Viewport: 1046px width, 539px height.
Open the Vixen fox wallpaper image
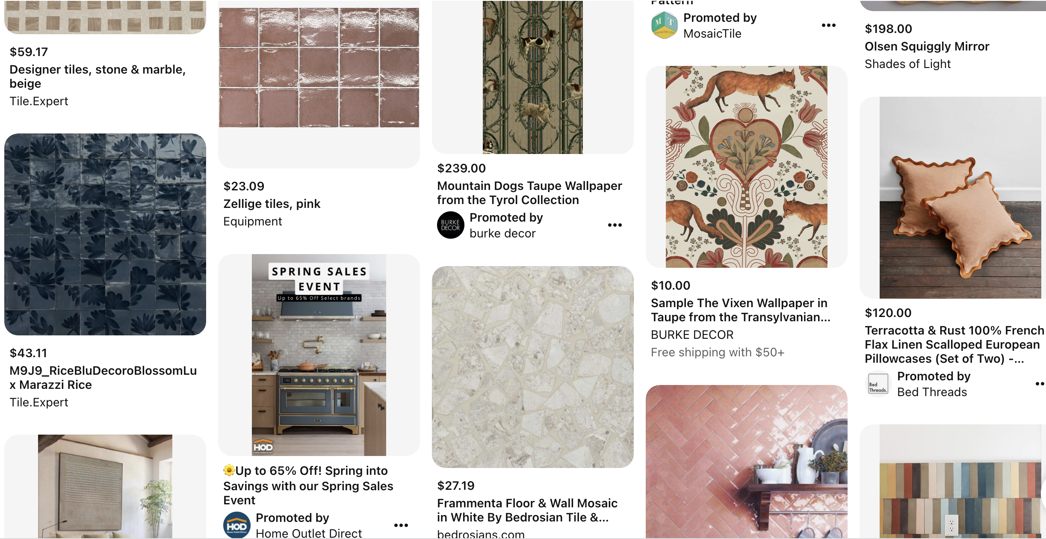tap(747, 167)
